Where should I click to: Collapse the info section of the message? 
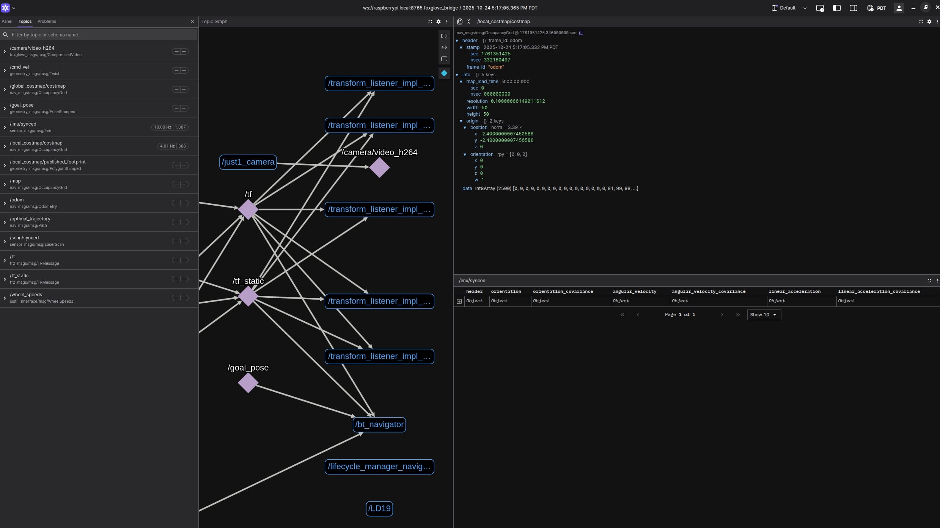(x=457, y=75)
